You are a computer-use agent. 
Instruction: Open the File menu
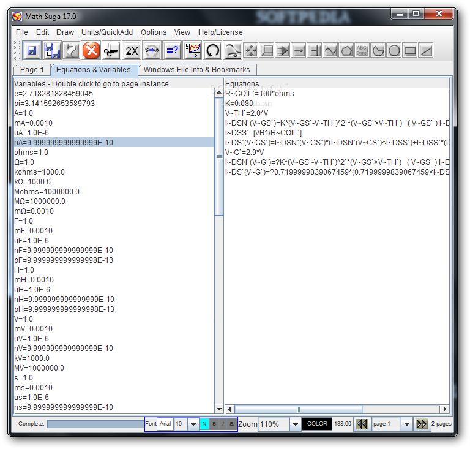click(x=21, y=32)
